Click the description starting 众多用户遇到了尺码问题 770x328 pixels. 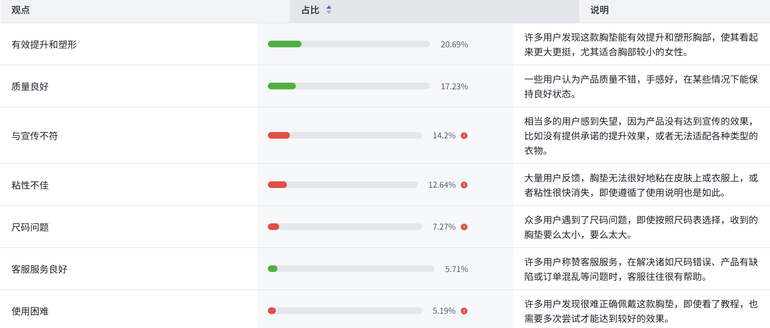[641, 227]
